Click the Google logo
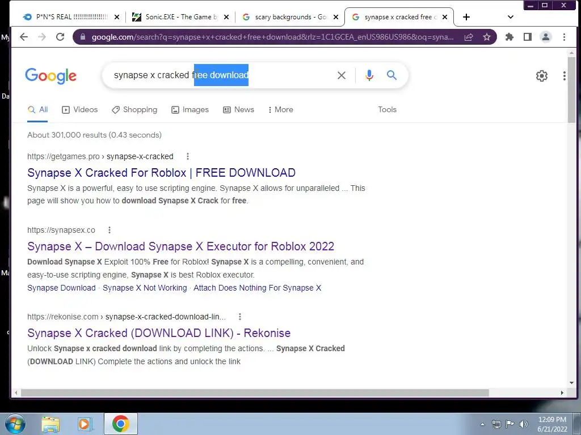 (x=50, y=76)
